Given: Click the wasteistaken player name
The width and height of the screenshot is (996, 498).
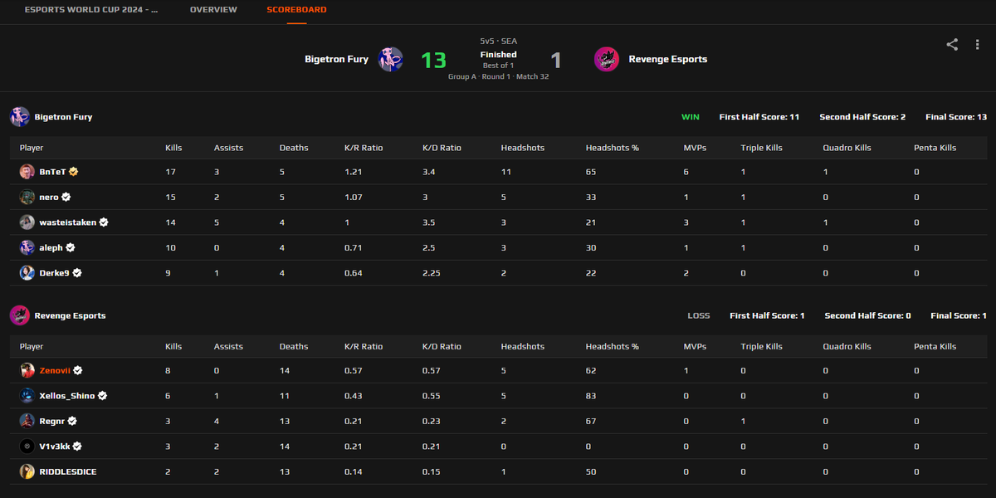Looking at the screenshot, I should point(67,222).
